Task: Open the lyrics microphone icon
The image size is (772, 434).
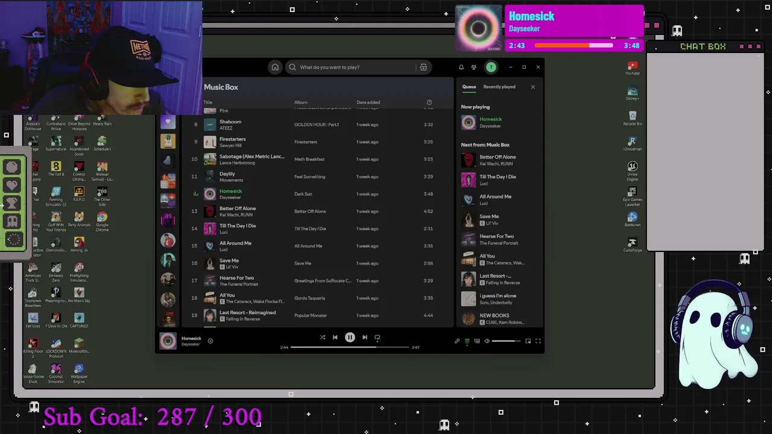Action: 457,341
